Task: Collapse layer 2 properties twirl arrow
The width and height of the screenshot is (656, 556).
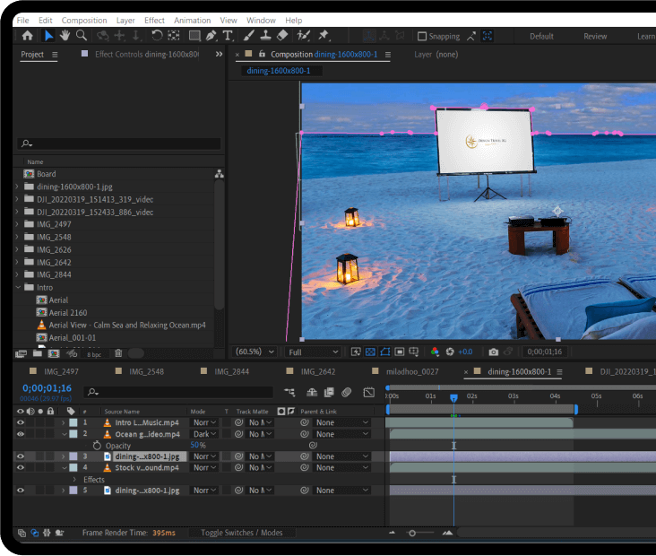Action: pyautogui.click(x=64, y=434)
